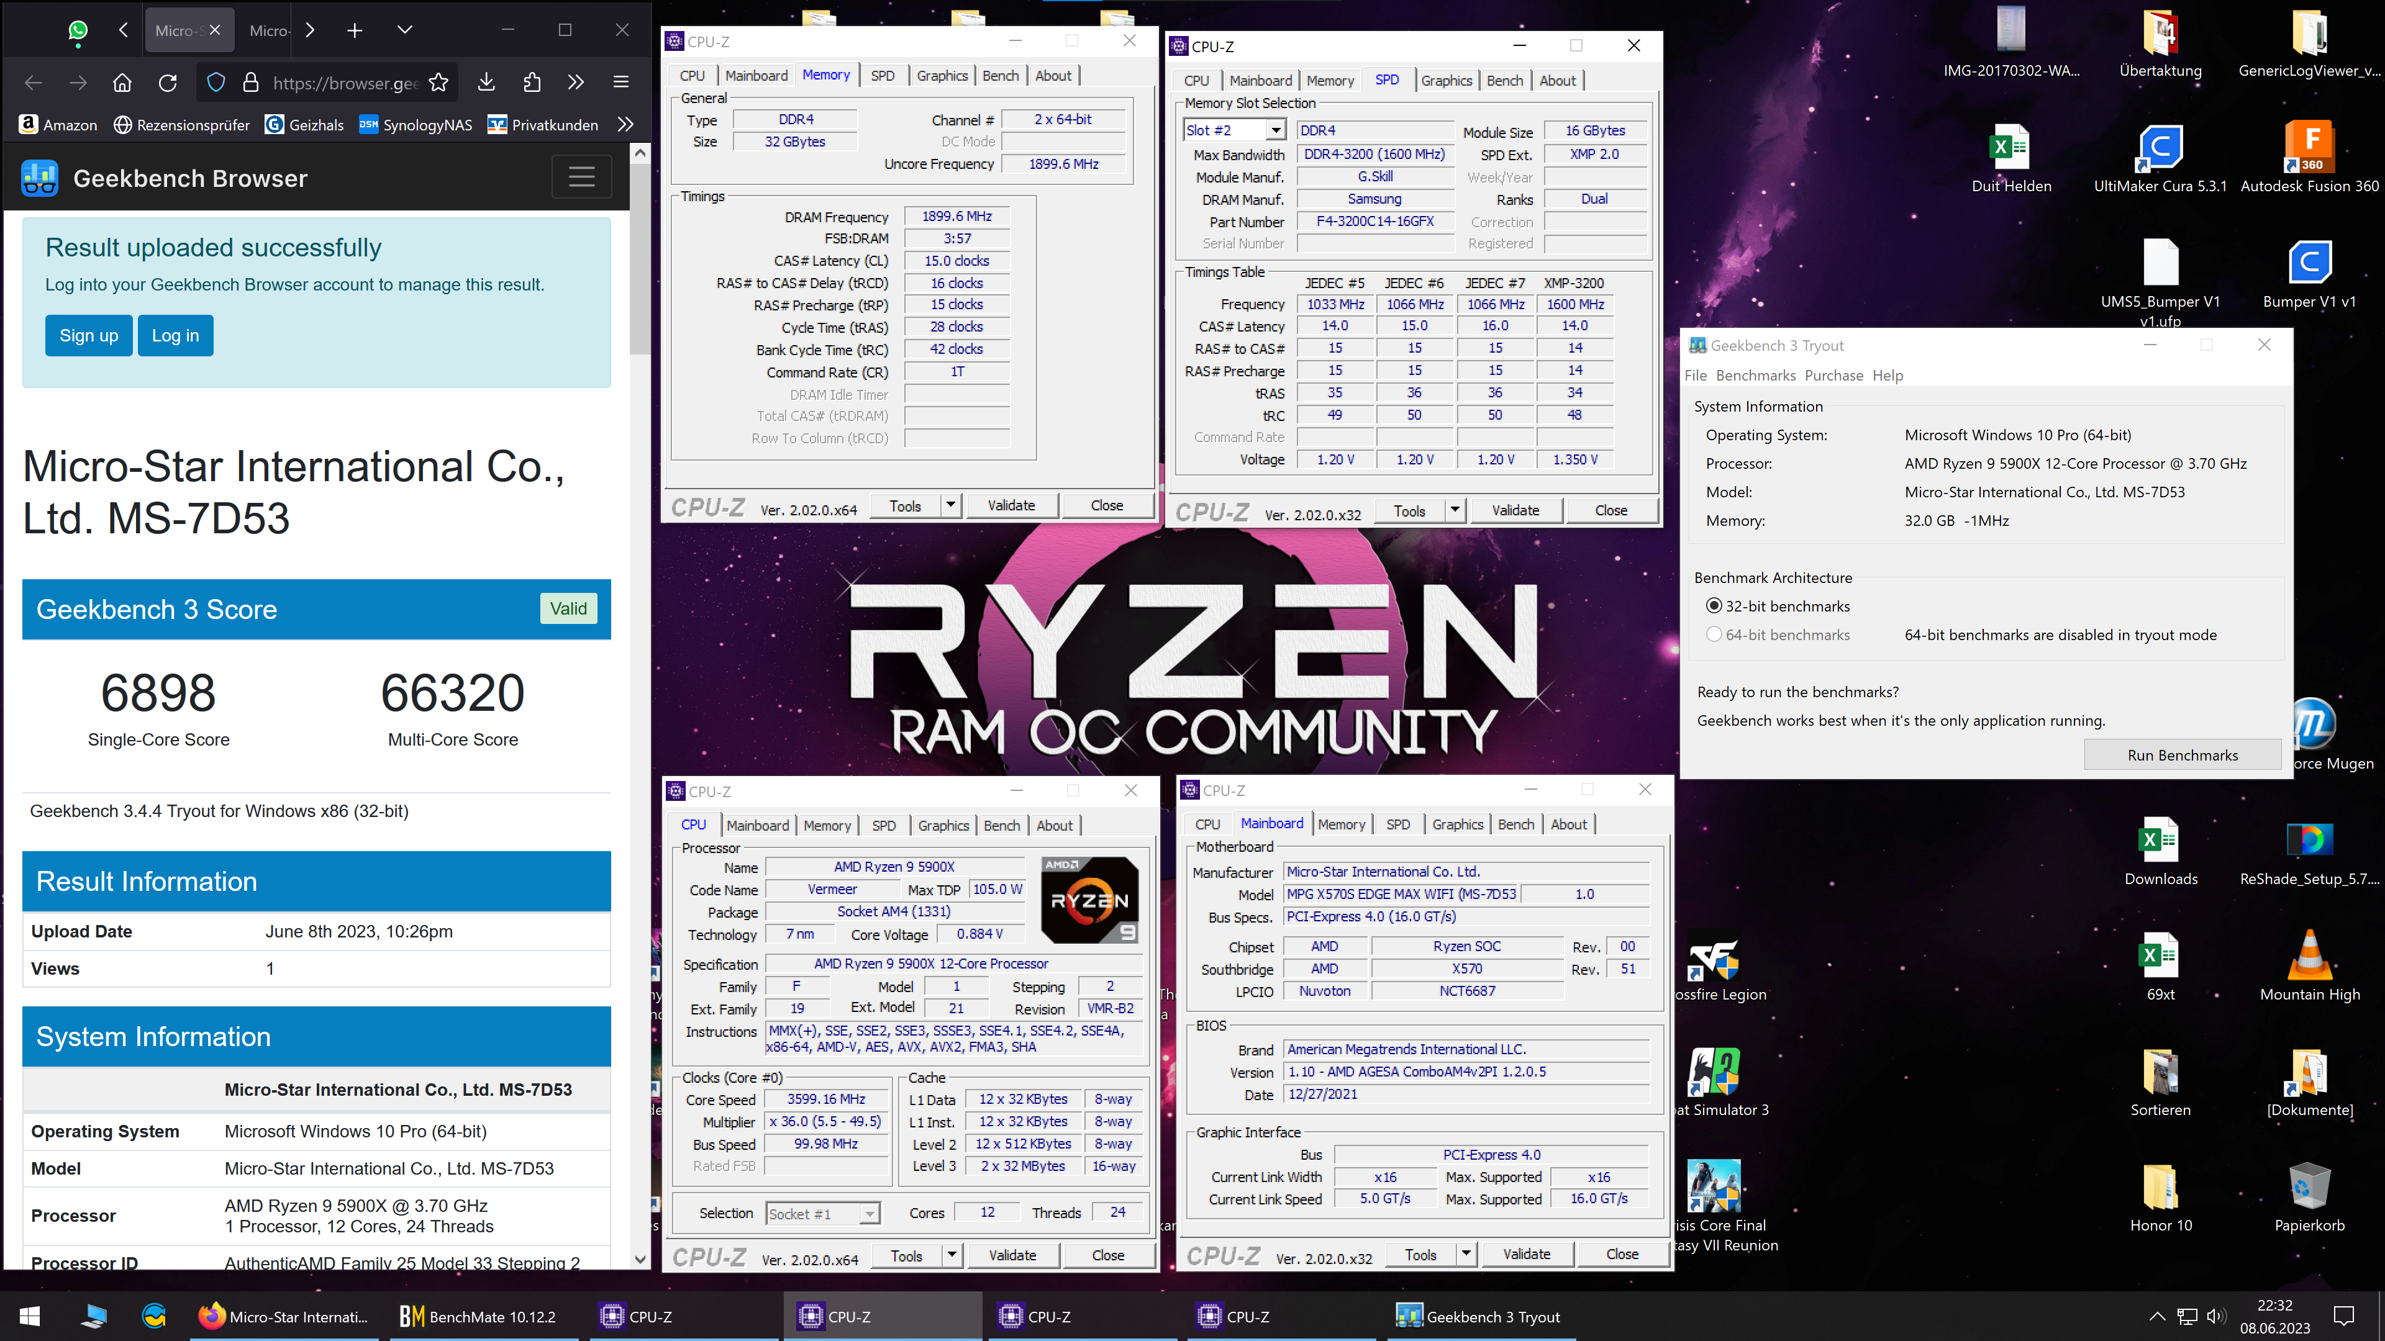This screenshot has width=2385, height=1341.
Task: Select the 64-bit benchmarks radio button
Action: click(1714, 635)
